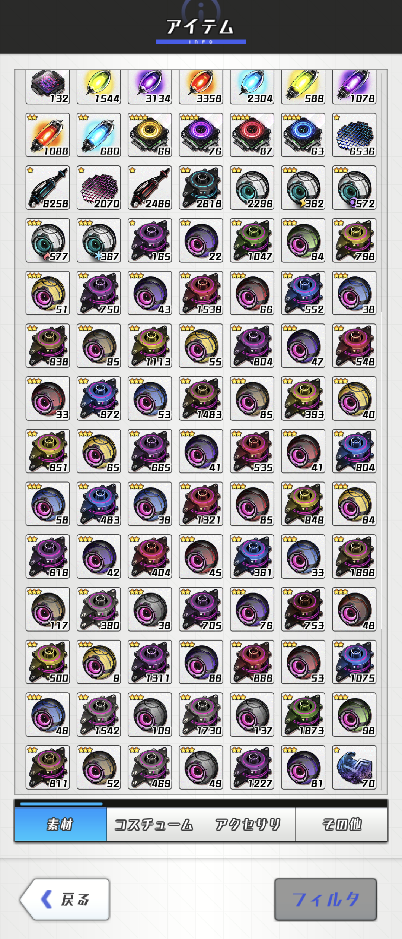The width and height of the screenshot is (402, 939).
Task: Tap the red capsule item showing 3358
Action: tap(201, 86)
